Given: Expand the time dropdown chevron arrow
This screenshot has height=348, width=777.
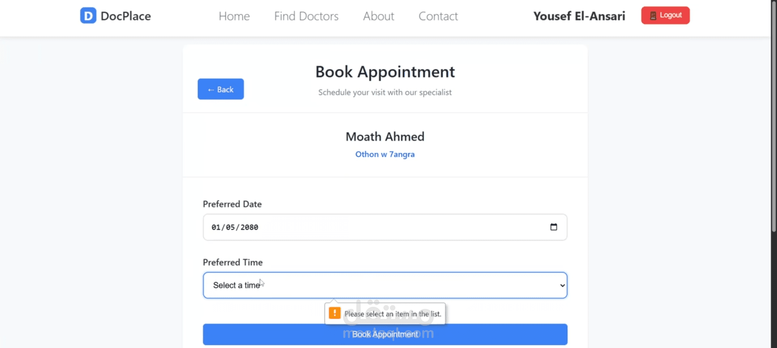Looking at the screenshot, I should click(x=562, y=285).
